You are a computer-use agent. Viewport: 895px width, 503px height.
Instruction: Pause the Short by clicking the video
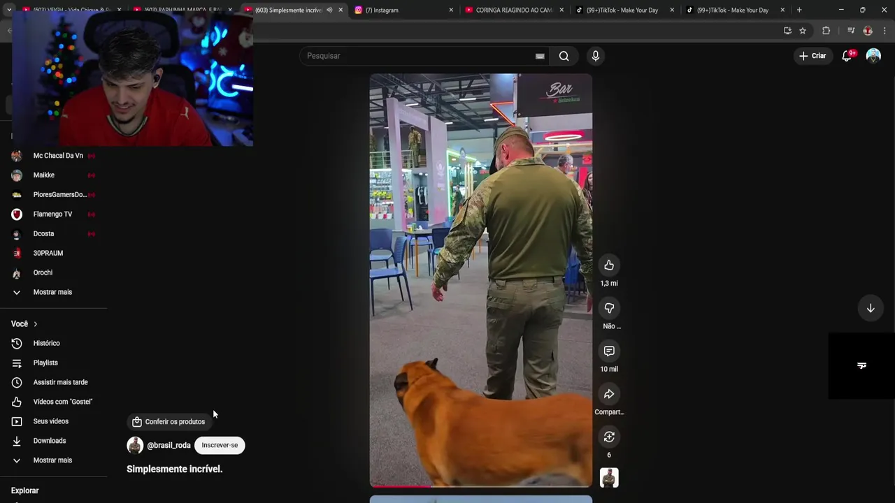point(481,279)
